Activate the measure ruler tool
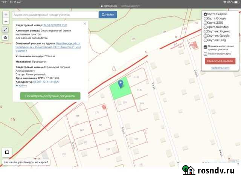Viewport: 241px width, 181px height. [5, 30]
